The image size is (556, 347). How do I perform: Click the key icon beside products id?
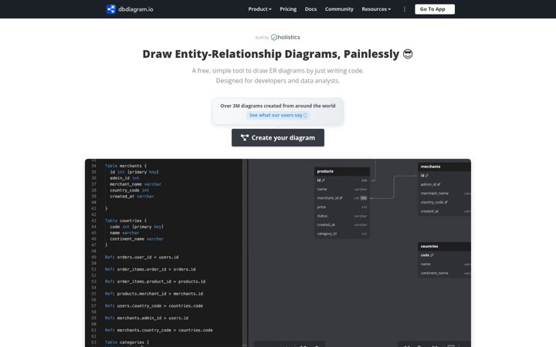coord(323,180)
